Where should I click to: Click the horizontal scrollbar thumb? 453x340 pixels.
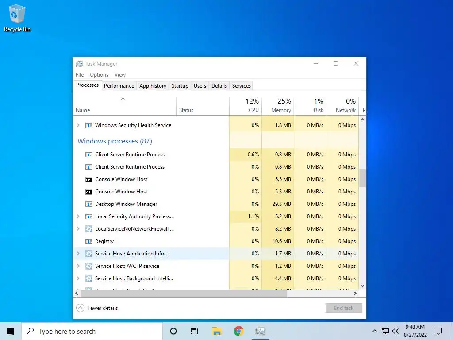pos(184,293)
